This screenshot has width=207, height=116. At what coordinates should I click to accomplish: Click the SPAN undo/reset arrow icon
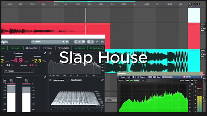coord(129,77)
